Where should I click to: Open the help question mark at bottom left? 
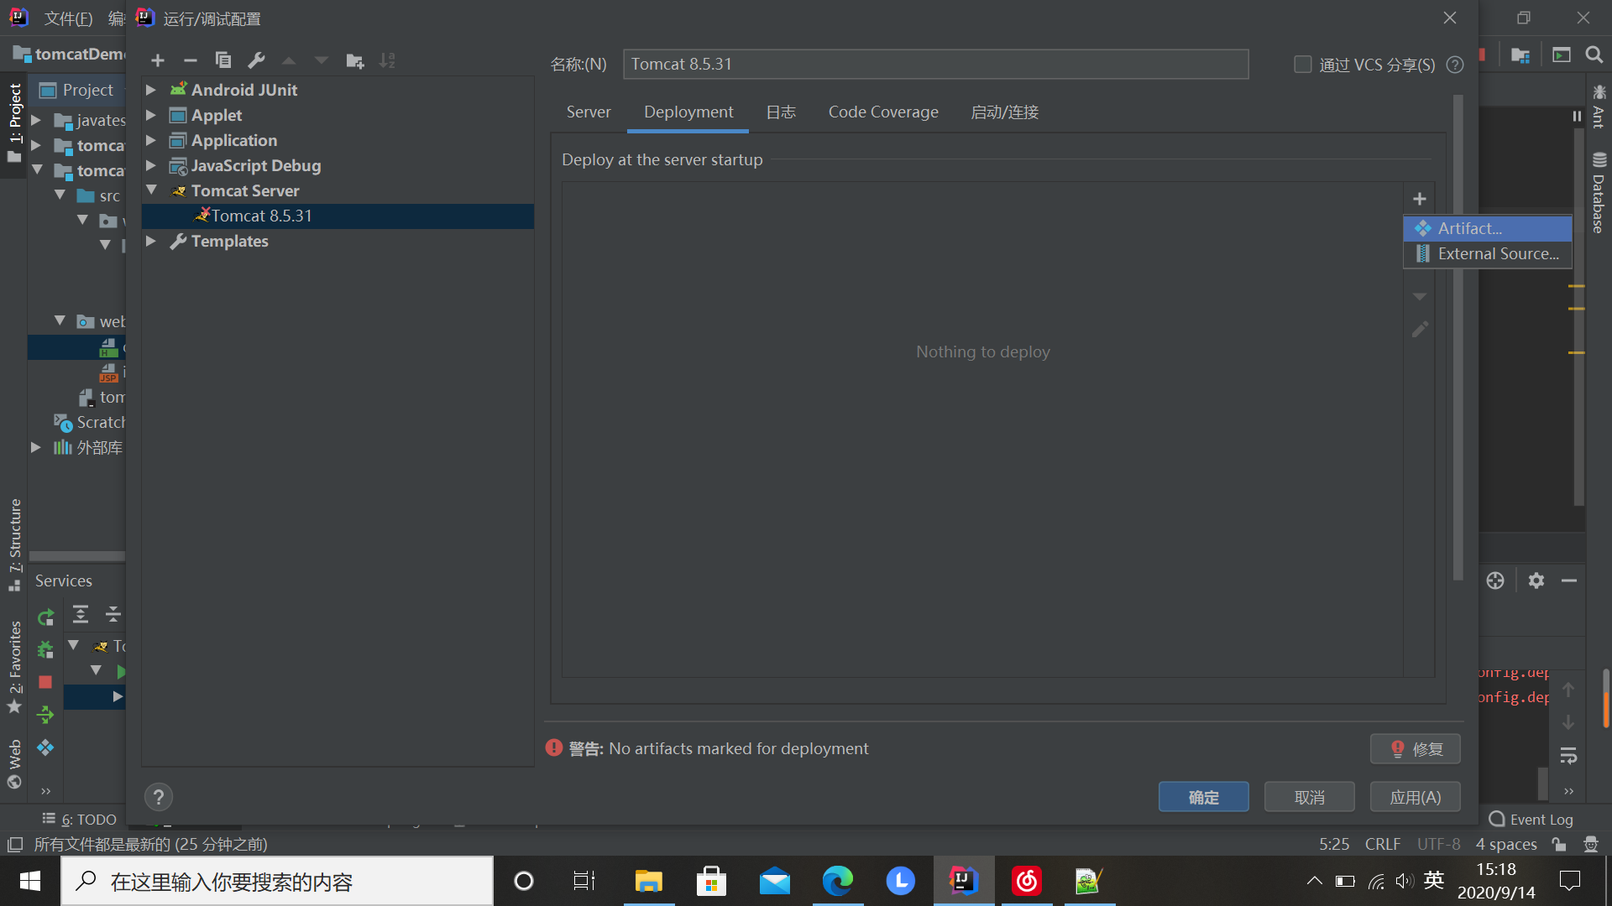[x=158, y=797]
